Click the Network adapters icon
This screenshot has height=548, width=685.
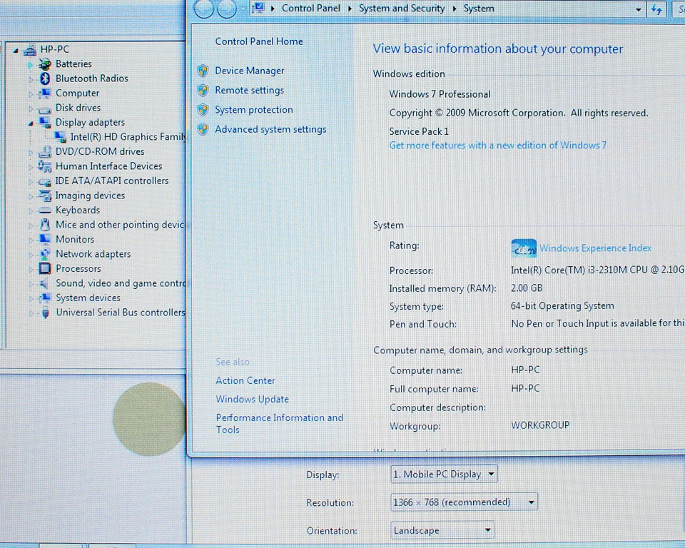point(44,254)
